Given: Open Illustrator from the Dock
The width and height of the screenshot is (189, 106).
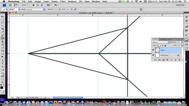Looking at the screenshot, I should point(56,102).
